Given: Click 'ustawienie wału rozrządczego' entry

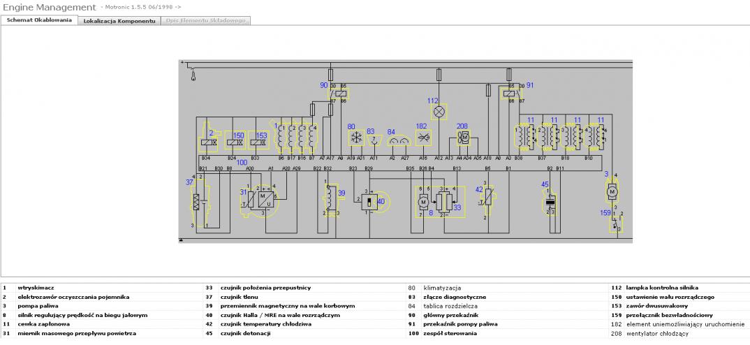Looking at the screenshot, I should click(670, 297).
